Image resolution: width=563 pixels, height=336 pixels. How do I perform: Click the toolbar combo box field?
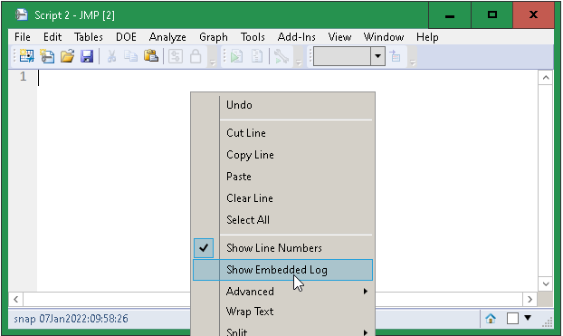click(342, 56)
